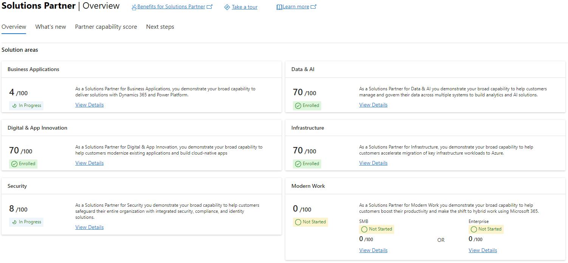Open the Learn more link
This screenshot has width=568, height=263.
(296, 7)
